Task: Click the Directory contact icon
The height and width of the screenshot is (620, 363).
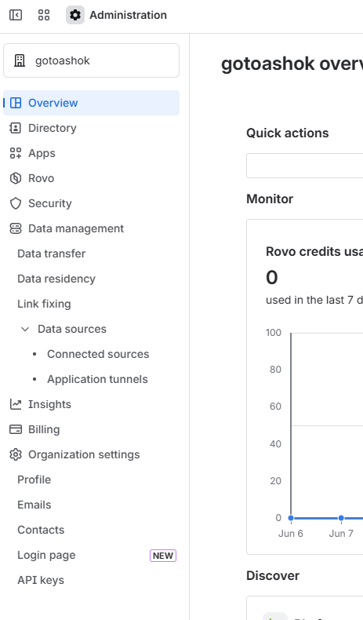Action: tap(16, 128)
